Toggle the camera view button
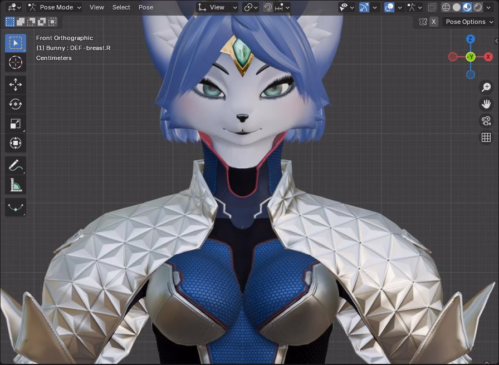499x365 pixels. click(x=486, y=121)
